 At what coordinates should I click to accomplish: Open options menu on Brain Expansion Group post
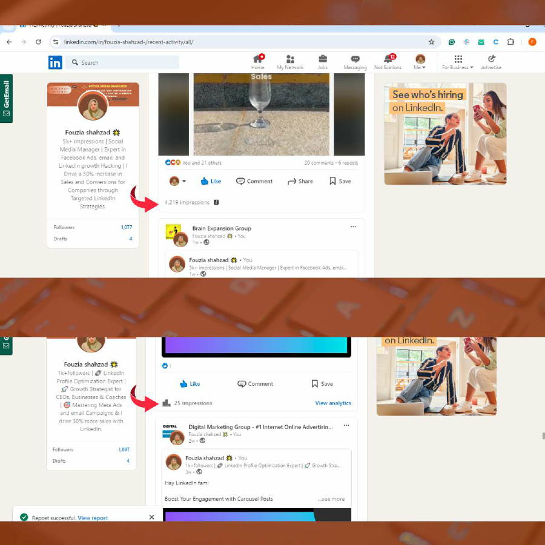[x=353, y=226]
